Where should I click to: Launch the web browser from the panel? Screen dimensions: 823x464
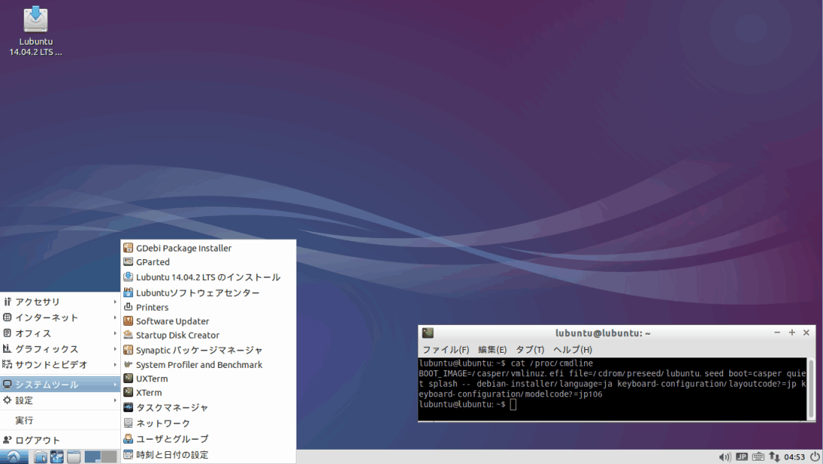(57, 457)
